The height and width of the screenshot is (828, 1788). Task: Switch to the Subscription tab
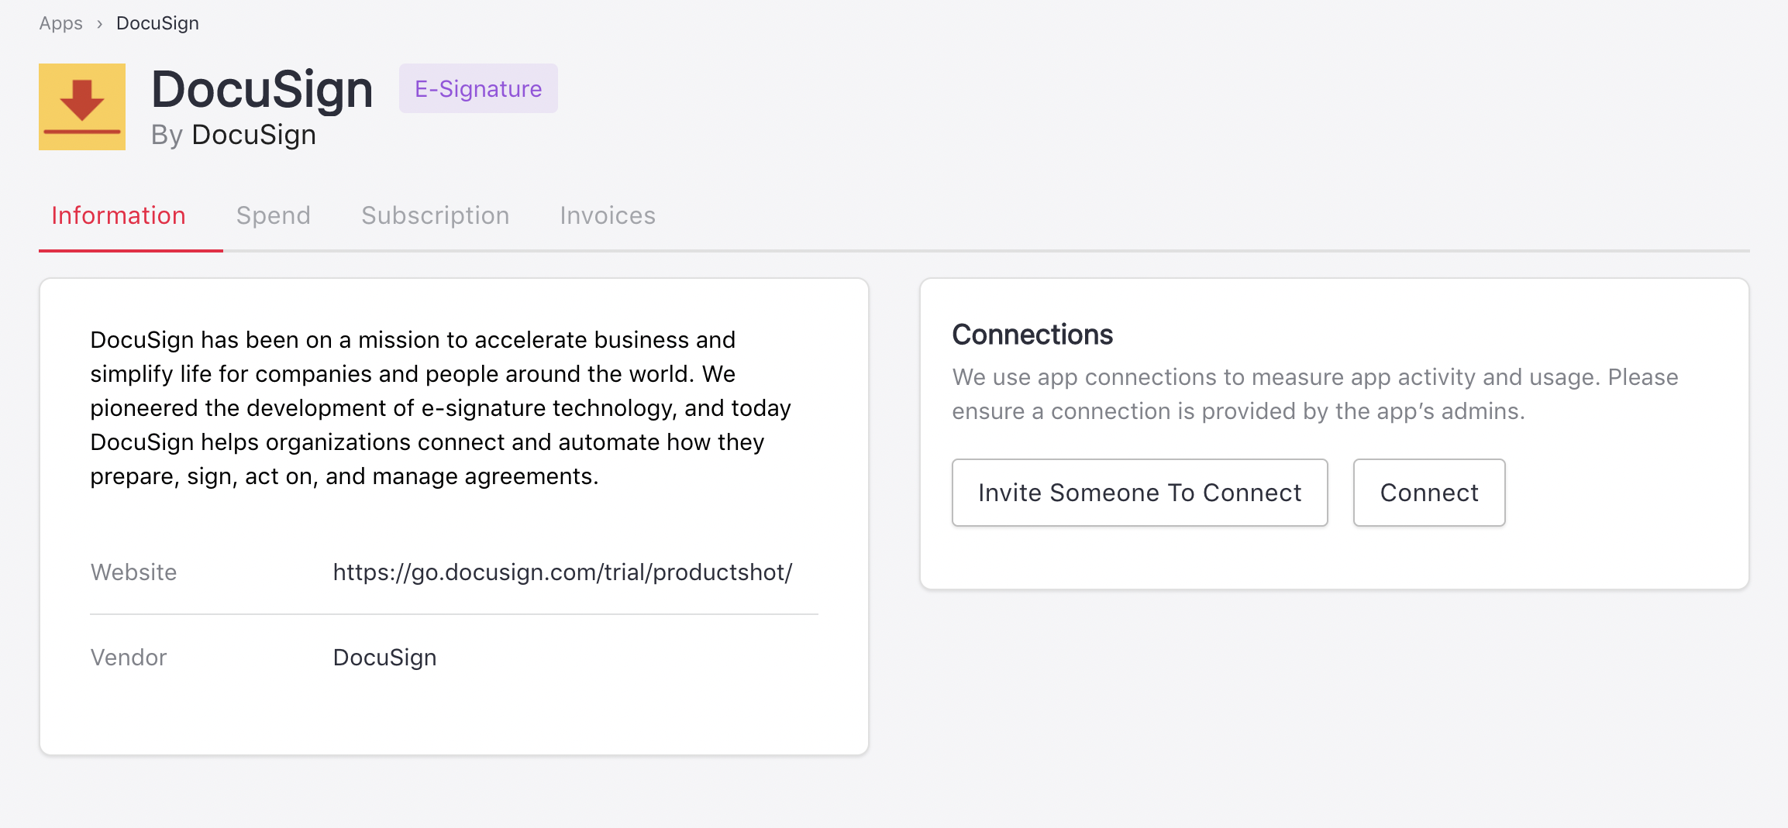(x=436, y=215)
